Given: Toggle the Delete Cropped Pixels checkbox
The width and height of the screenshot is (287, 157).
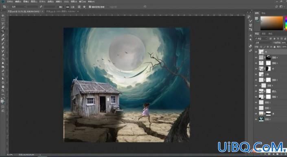Looking at the screenshot, I should (90, 7).
